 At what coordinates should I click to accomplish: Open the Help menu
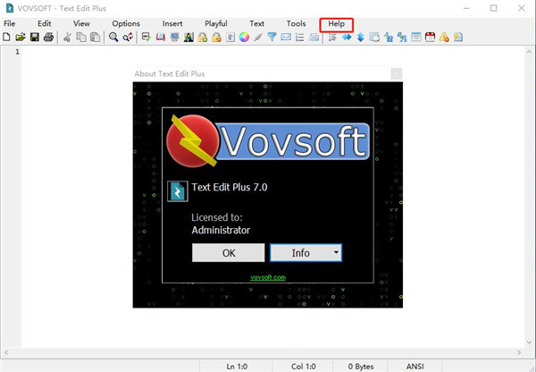pos(337,24)
